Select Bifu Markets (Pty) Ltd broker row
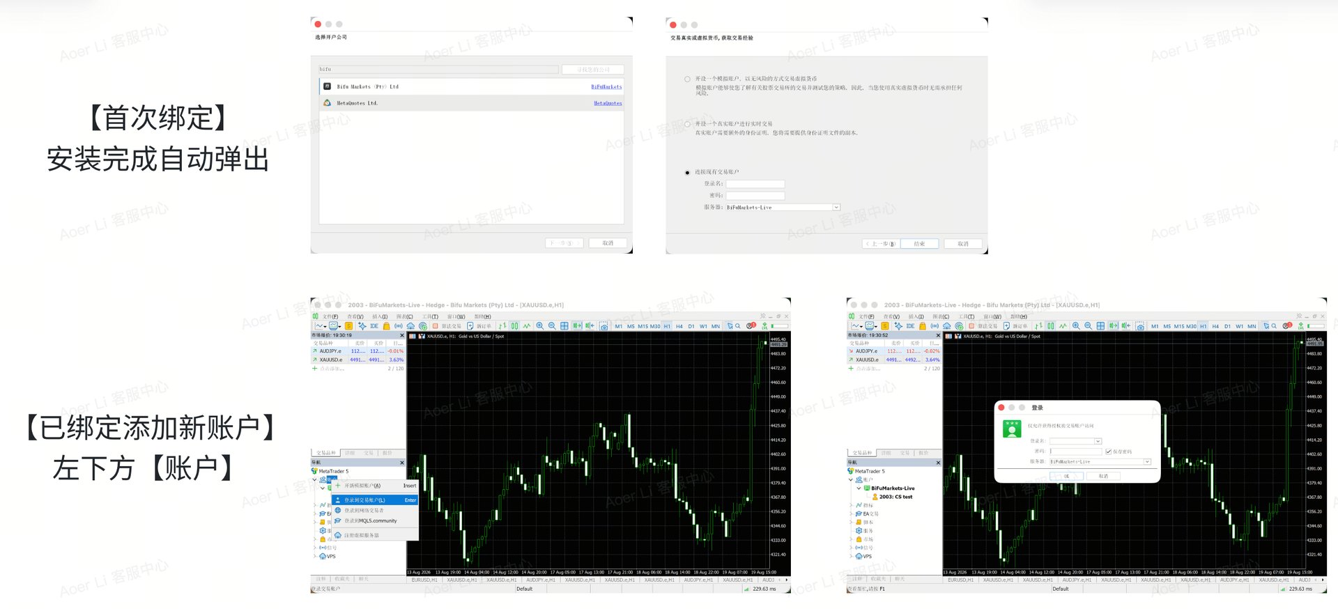Screen dimensions: 1338x609 472,86
